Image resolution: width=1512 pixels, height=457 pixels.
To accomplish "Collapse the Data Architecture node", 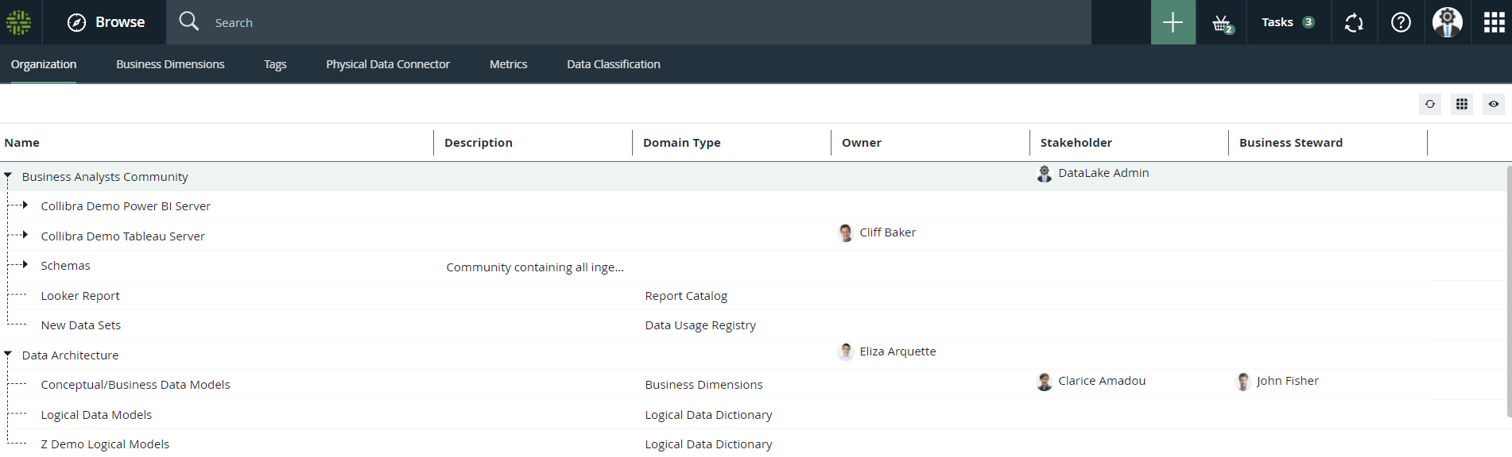I will (8, 355).
